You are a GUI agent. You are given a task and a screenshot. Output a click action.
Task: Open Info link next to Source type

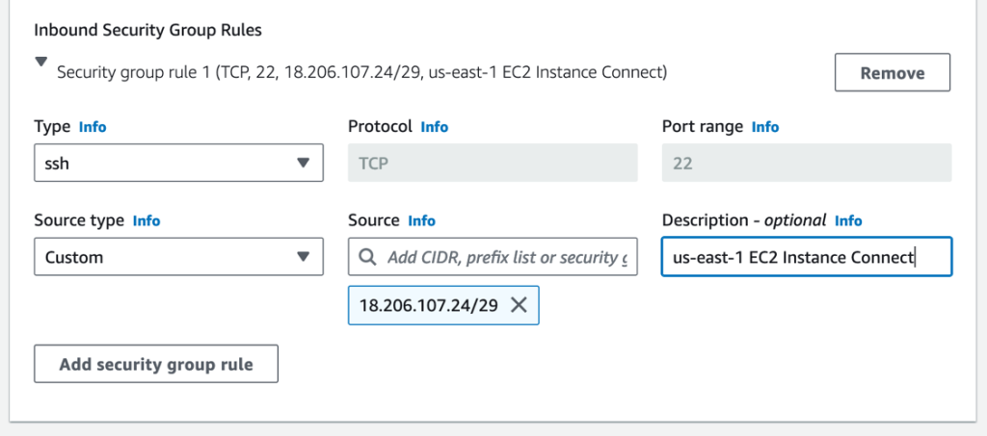[x=147, y=220]
